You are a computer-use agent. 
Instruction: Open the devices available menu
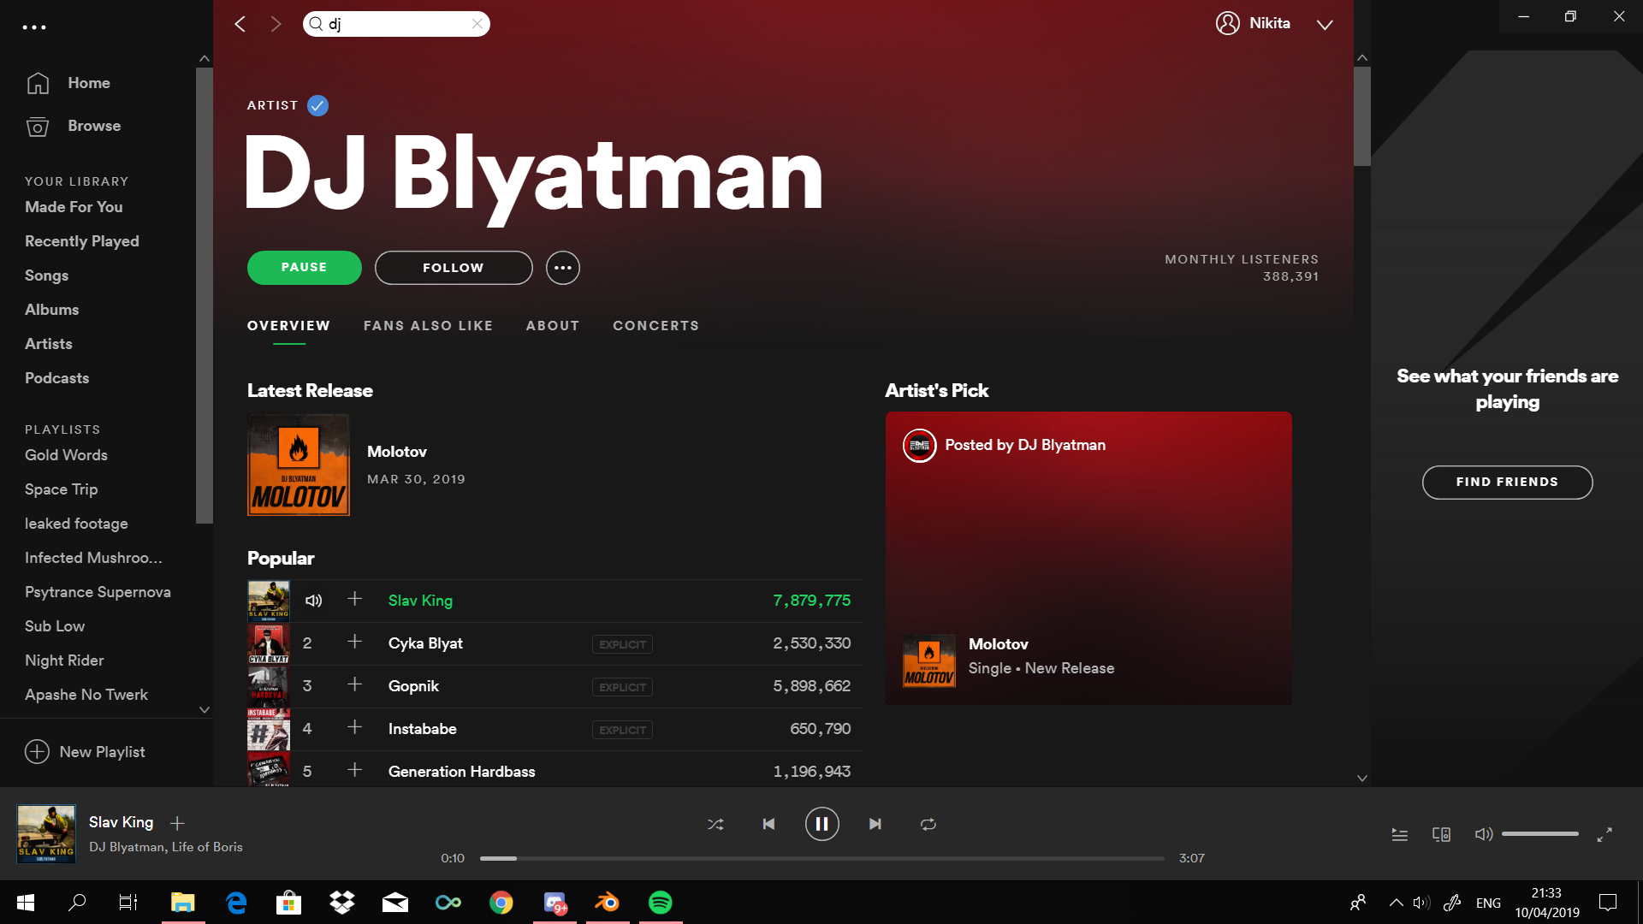click(1441, 834)
